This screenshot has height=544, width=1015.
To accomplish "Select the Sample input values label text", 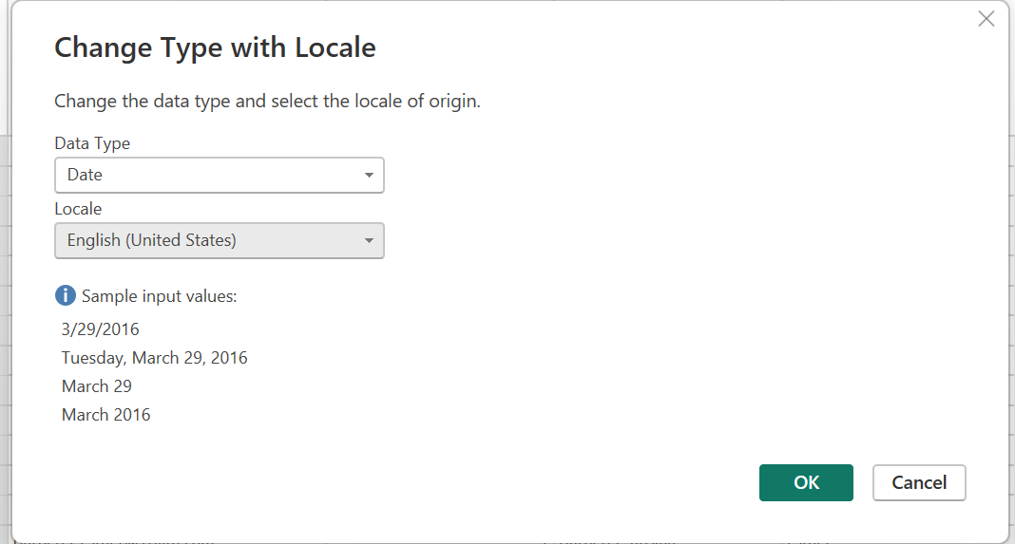I will click(x=160, y=296).
